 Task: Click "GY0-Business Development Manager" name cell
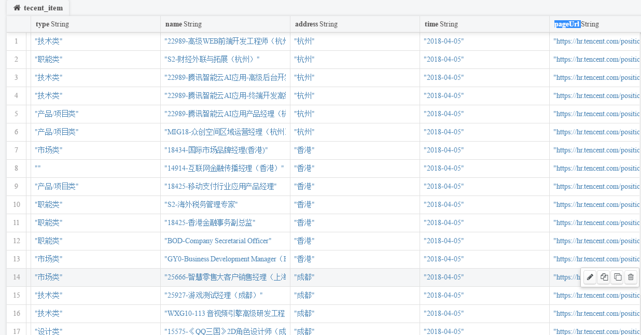pyautogui.click(x=225, y=259)
